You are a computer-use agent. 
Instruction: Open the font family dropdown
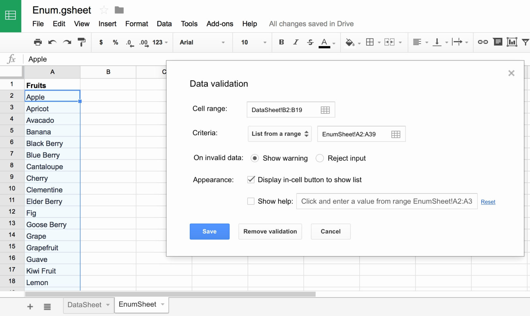(x=202, y=42)
